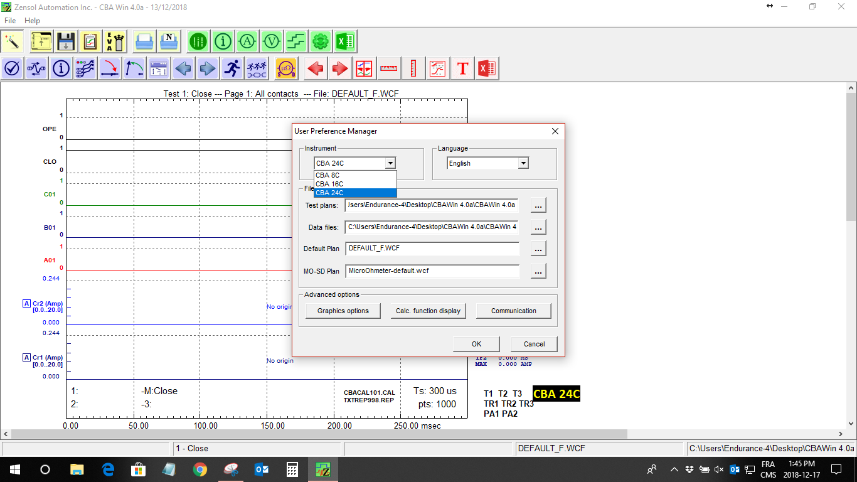Click the blue checkmark circle icon
Image resolution: width=857 pixels, height=482 pixels.
pos(13,68)
